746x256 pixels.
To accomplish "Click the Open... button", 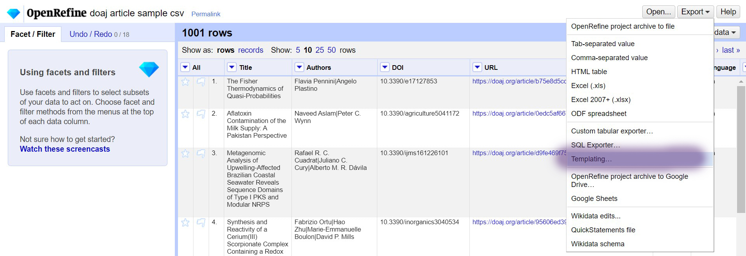I will pyautogui.click(x=659, y=12).
